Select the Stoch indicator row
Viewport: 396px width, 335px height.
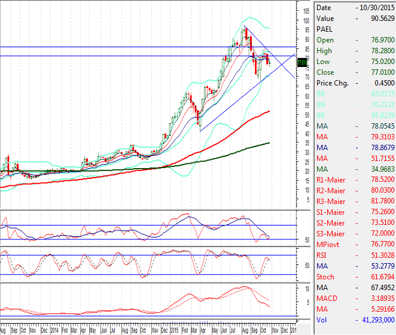click(354, 276)
